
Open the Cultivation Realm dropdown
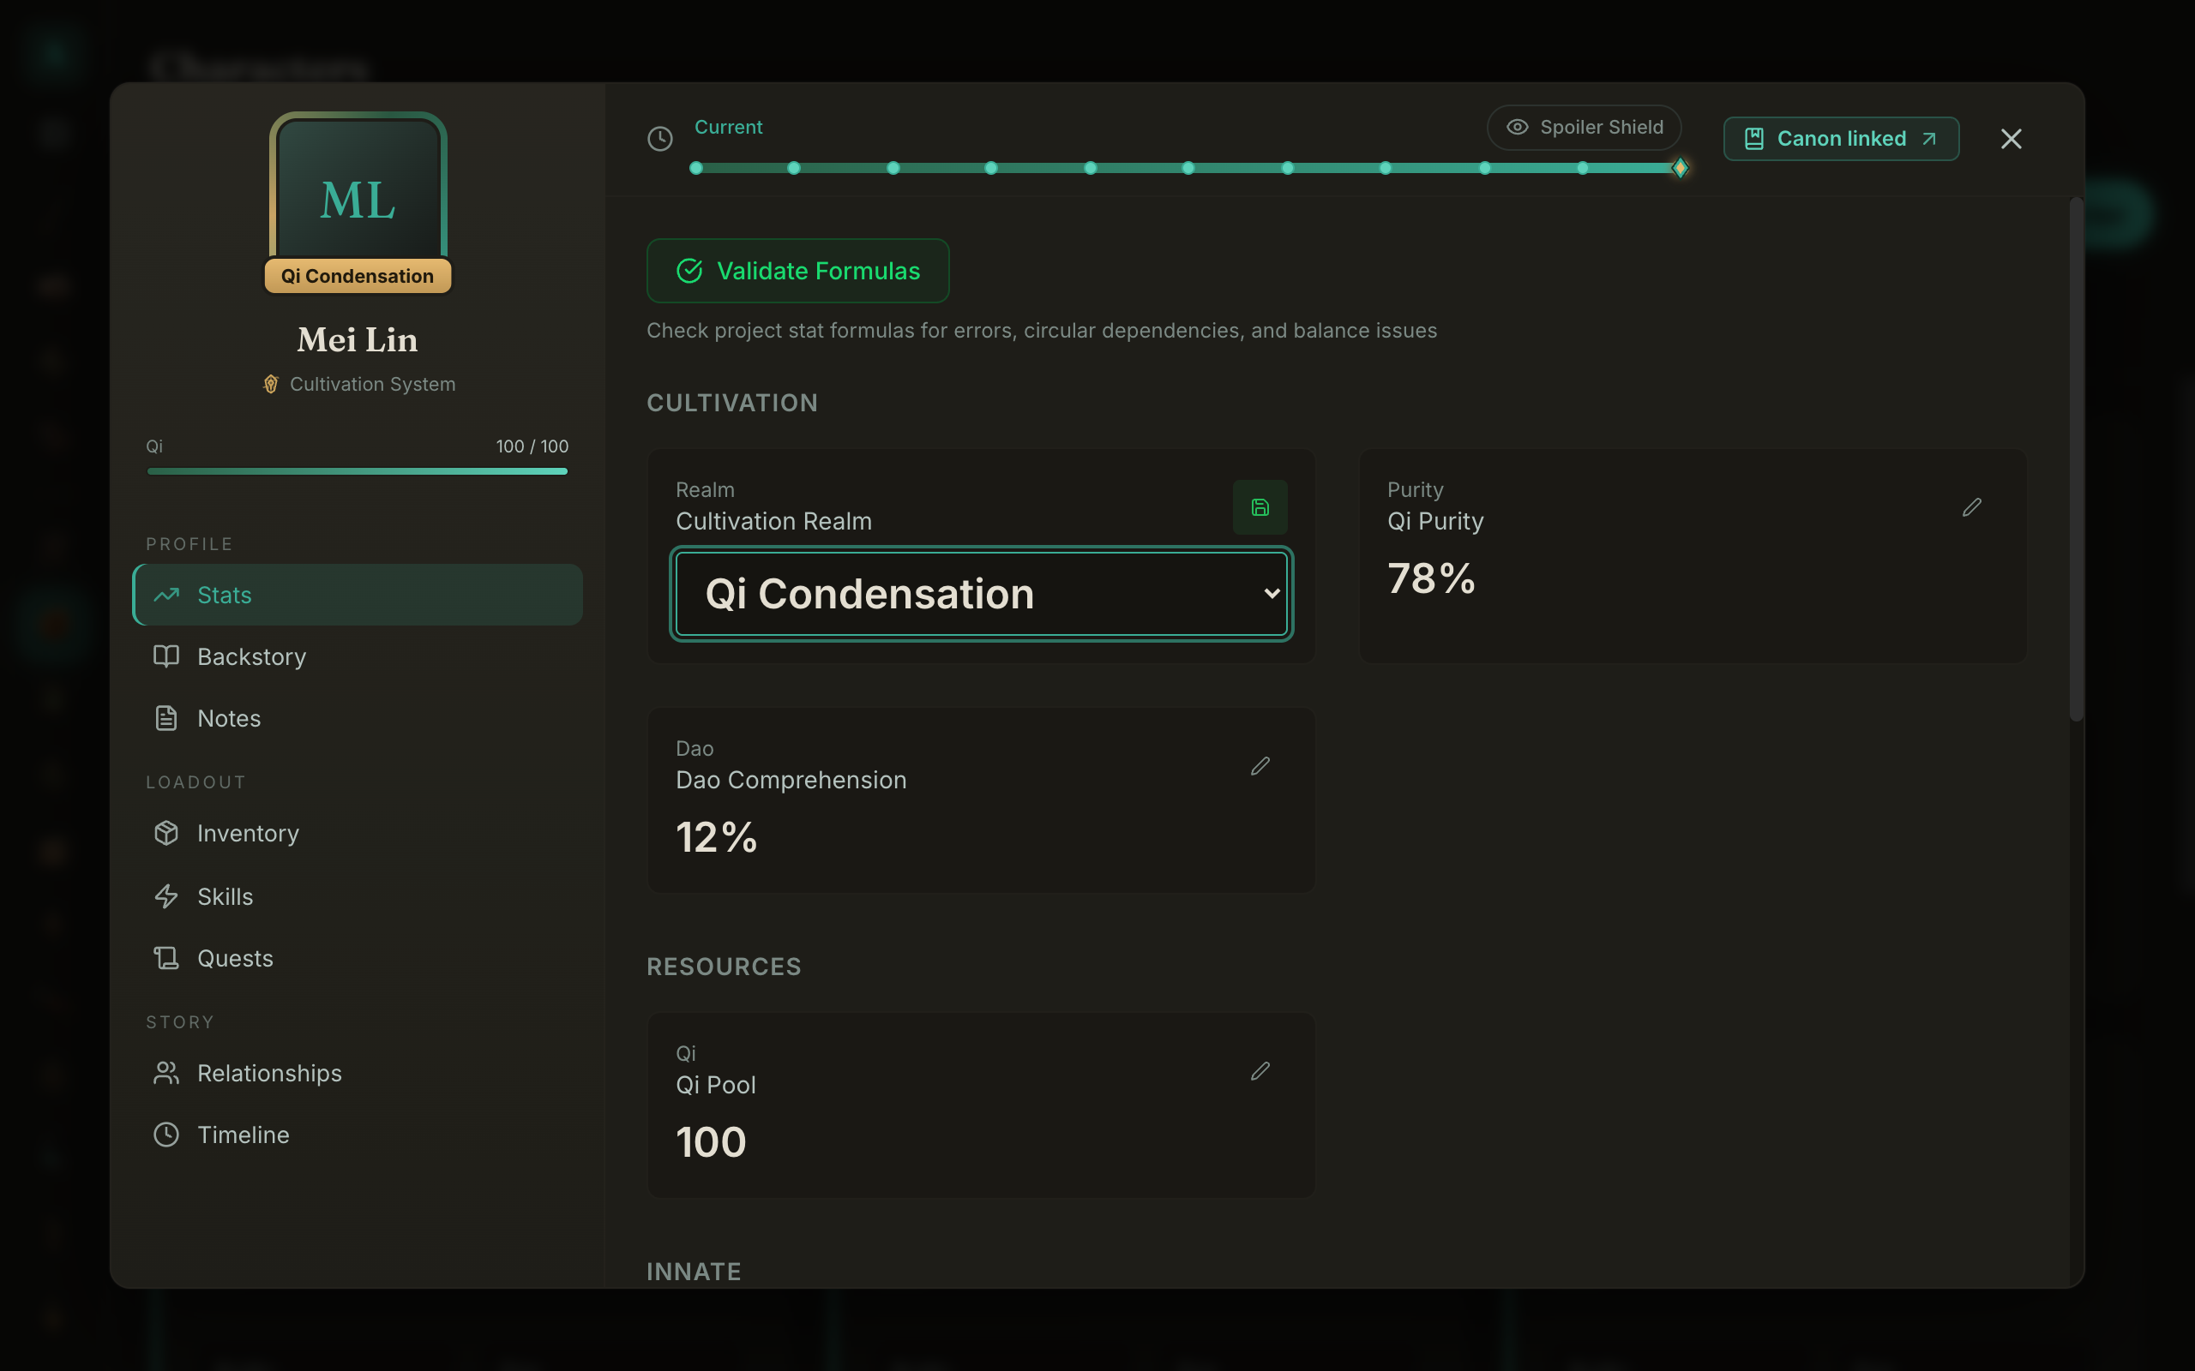point(982,594)
